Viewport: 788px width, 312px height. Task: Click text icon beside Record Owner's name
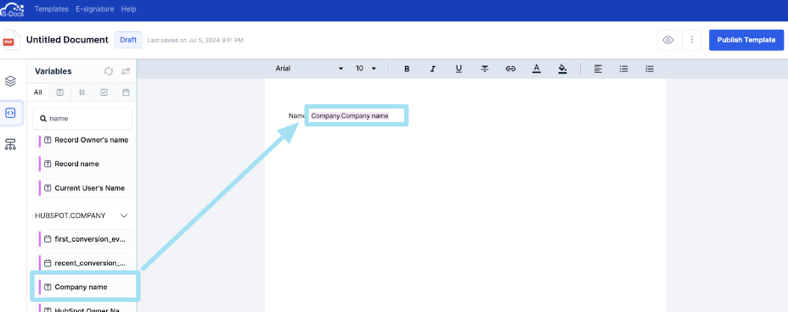(48, 140)
